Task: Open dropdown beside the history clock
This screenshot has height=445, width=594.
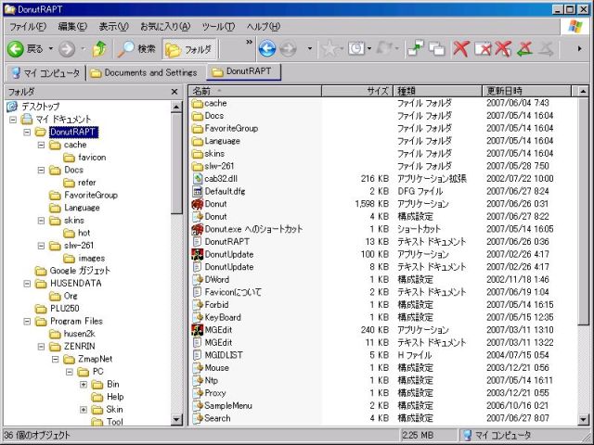Action: (369, 49)
